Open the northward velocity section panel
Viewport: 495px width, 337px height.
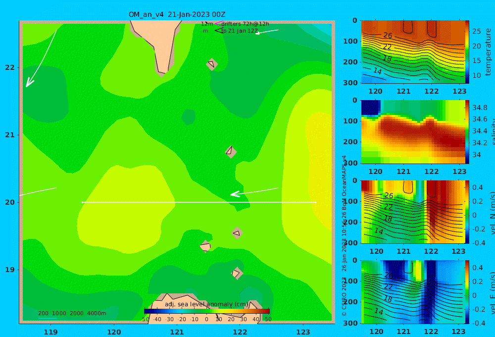pos(413,212)
